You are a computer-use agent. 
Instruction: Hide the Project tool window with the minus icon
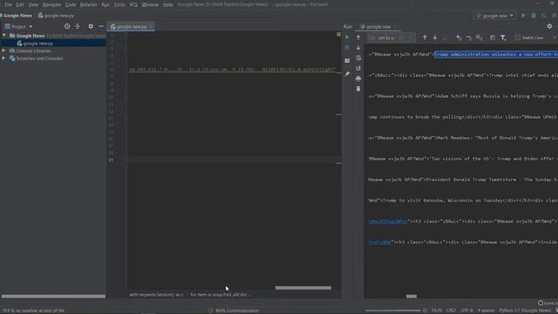point(101,26)
